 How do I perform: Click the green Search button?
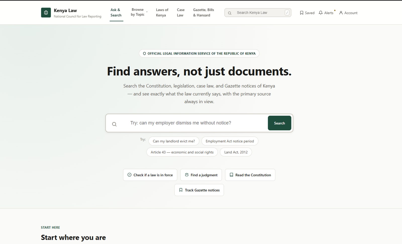pyautogui.click(x=279, y=123)
